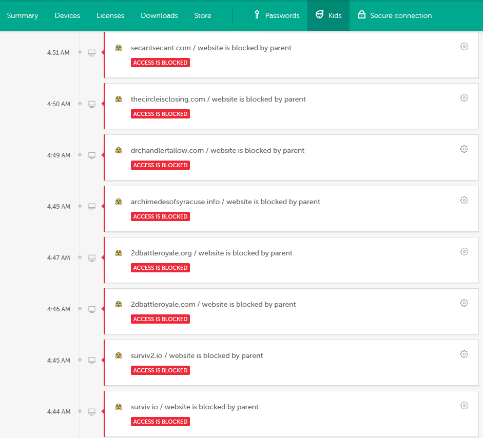Click category icon next to drchandlertallow.com
Viewport: 483px width, 438px height.
(x=119, y=150)
